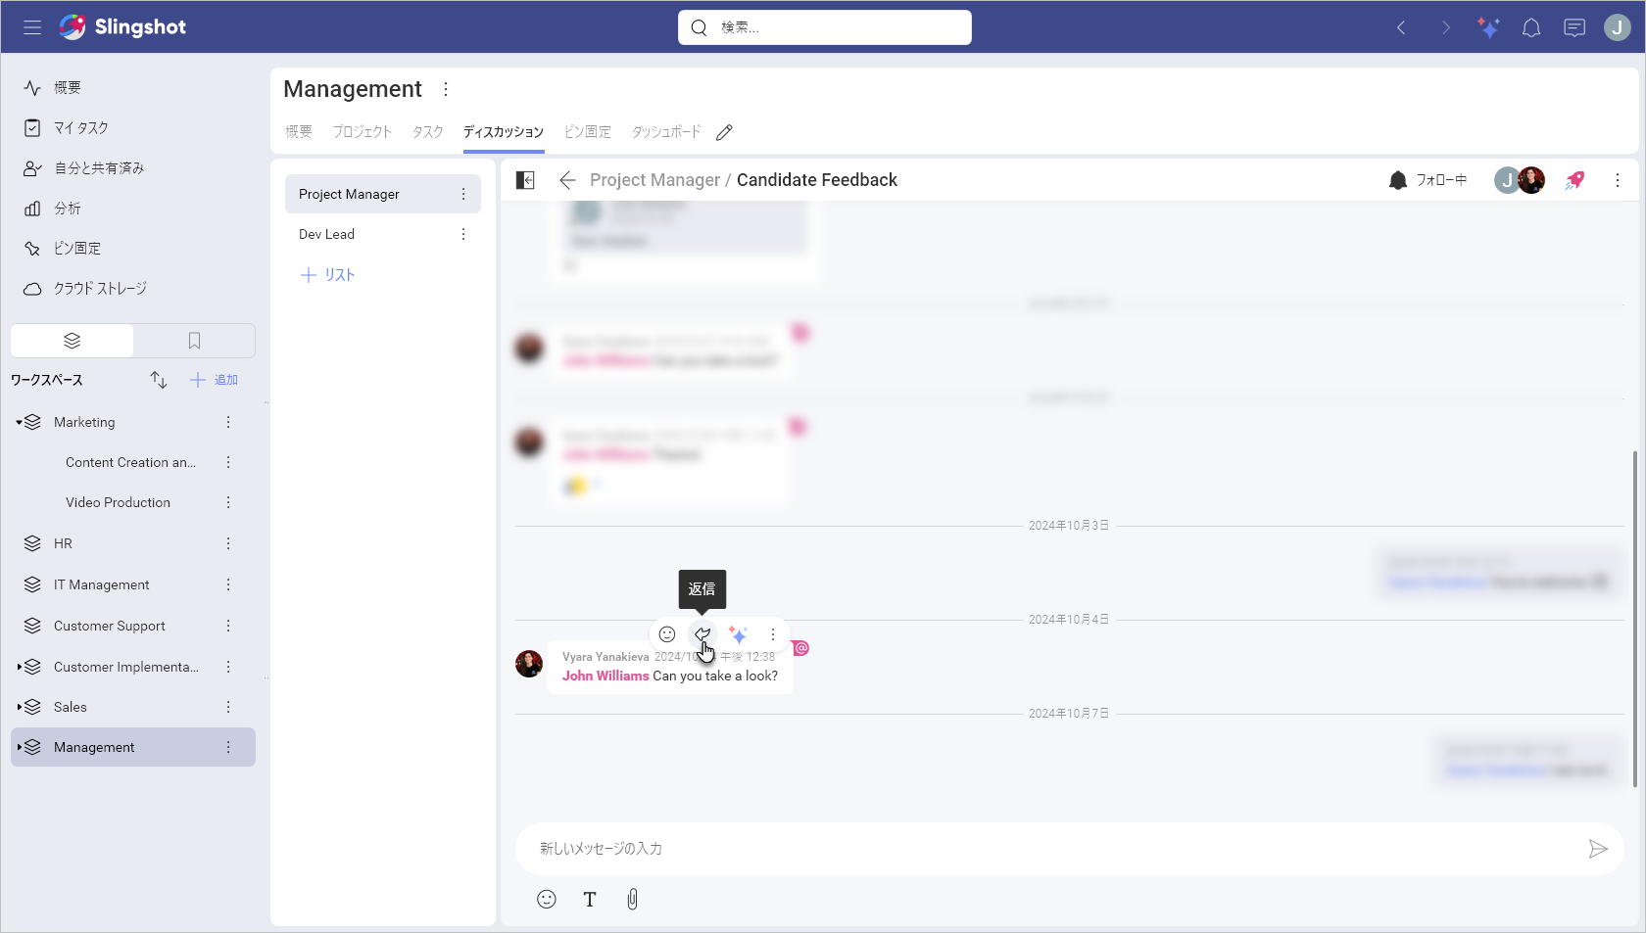Screen dimensions: 1646x933
Task: Go back from Candidate Feedback discussion
Action: [x=567, y=180]
